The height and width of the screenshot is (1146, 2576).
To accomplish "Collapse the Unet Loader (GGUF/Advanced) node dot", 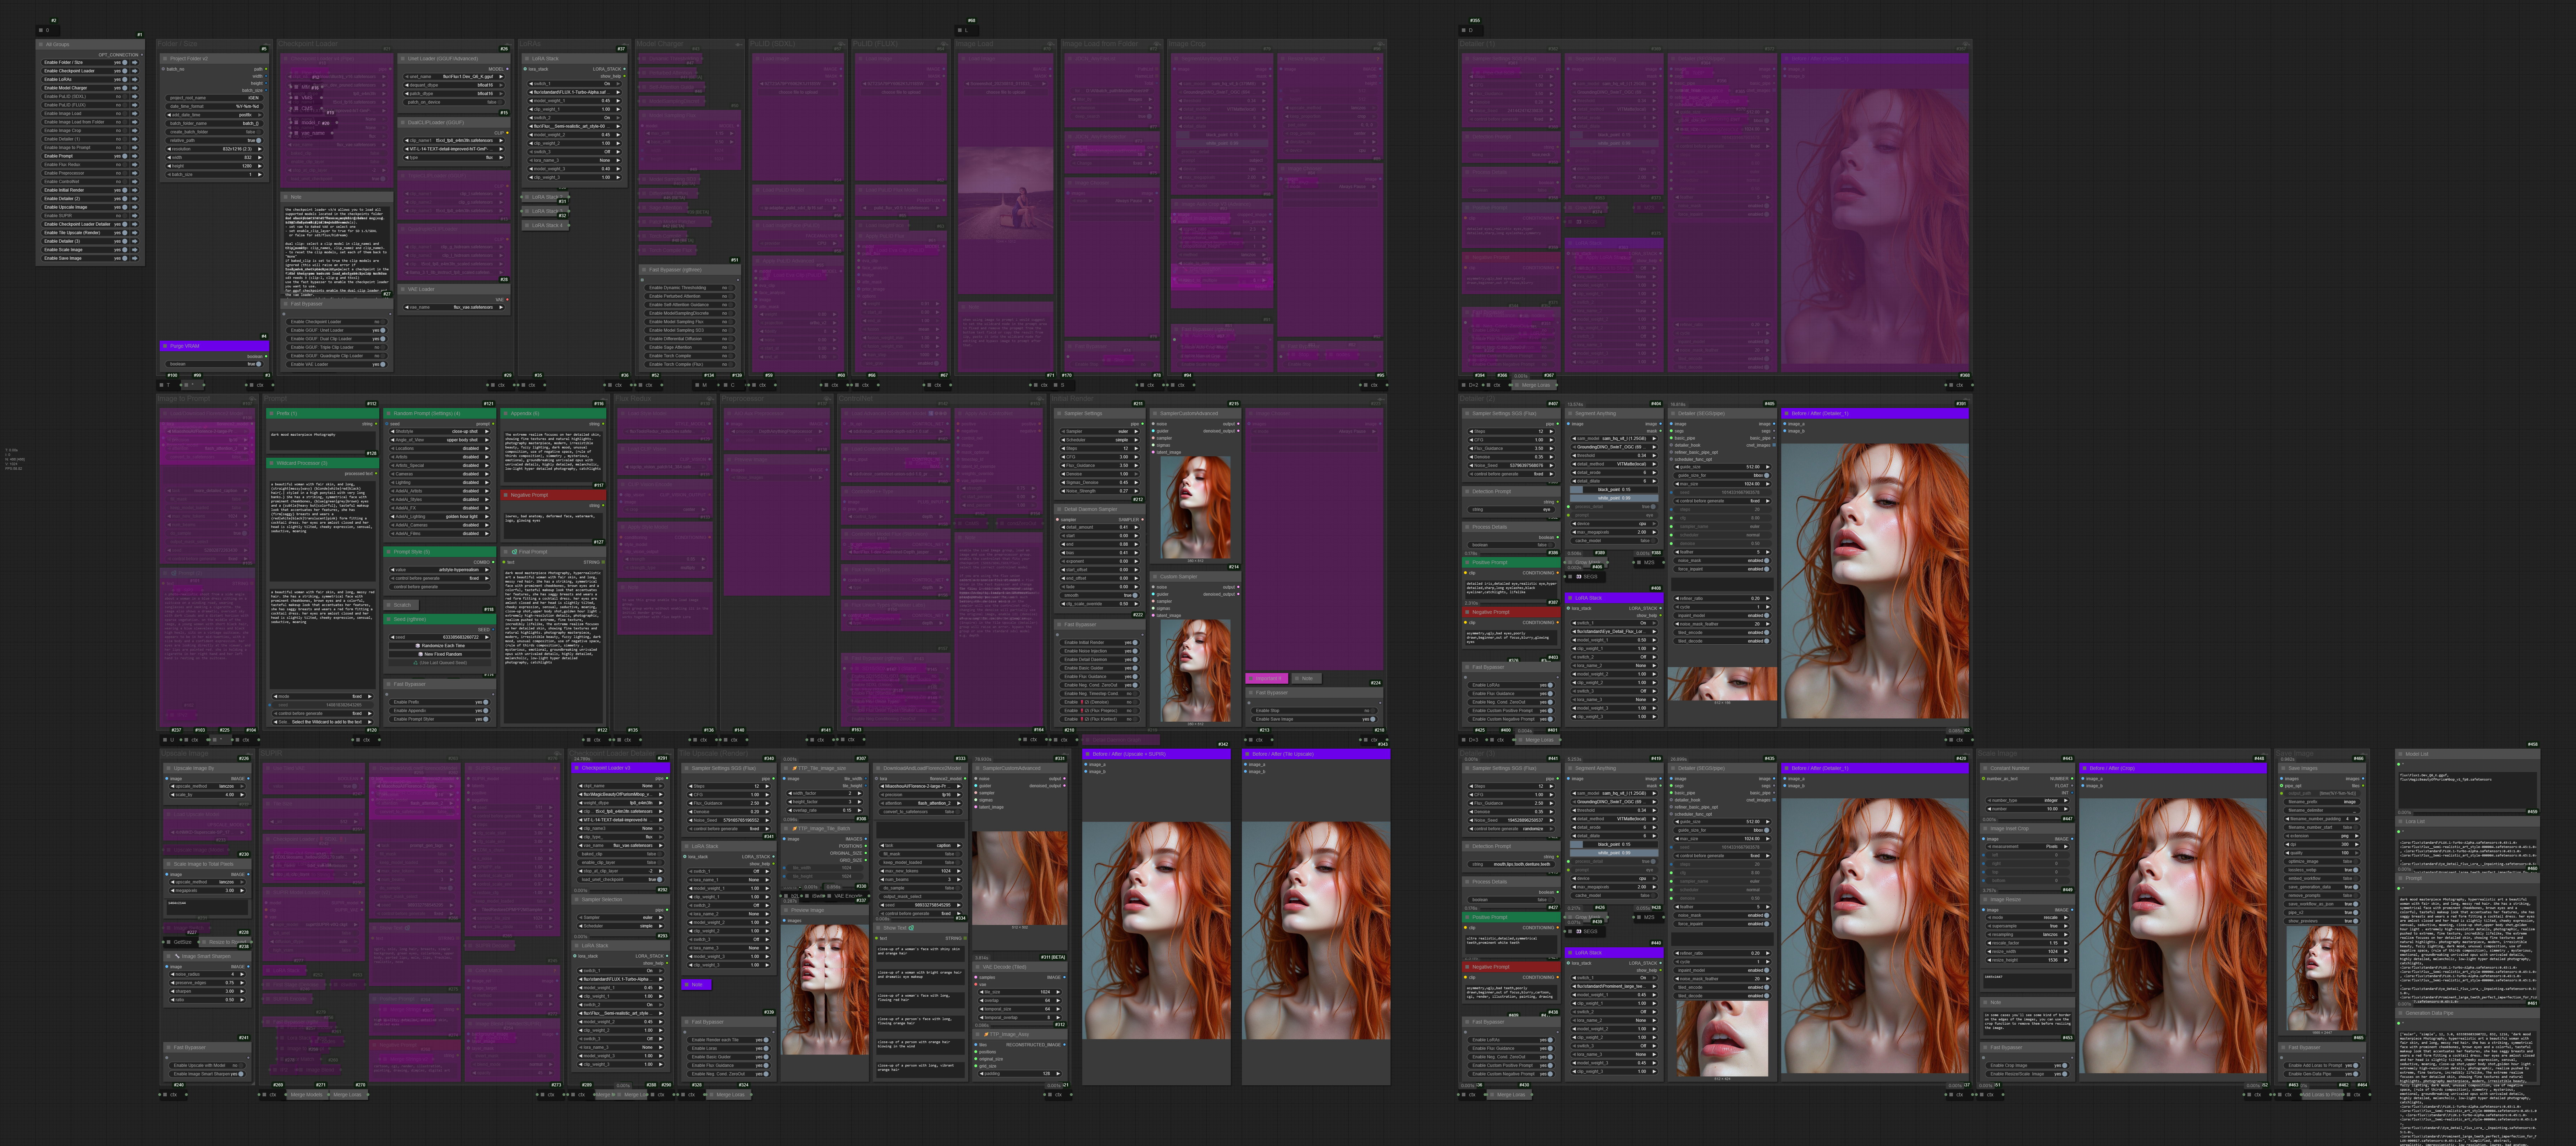I will [x=403, y=59].
